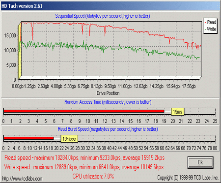Click the Read speed statistics line
221x183 pixels.
(84, 158)
